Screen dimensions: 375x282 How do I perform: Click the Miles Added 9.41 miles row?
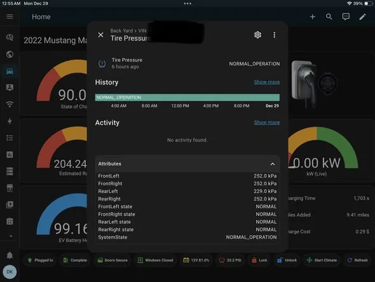pyautogui.click(x=329, y=215)
